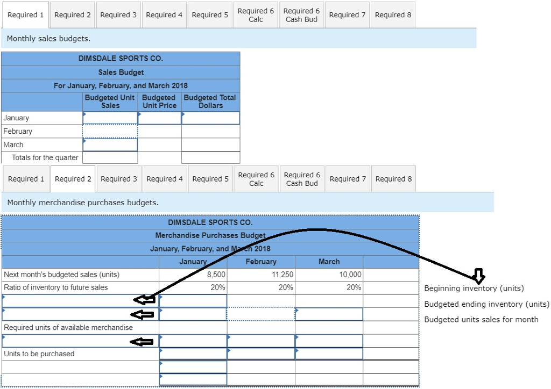This screenshot has height=389, width=551.
Task: Click 'Ratio of inventory to future sales' label
Action: click(x=55, y=287)
